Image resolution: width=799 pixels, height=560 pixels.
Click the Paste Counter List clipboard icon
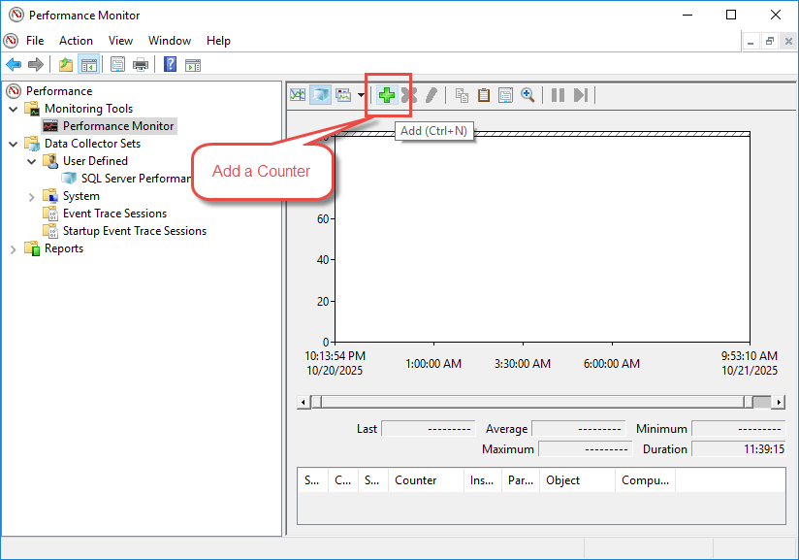click(484, 94)
